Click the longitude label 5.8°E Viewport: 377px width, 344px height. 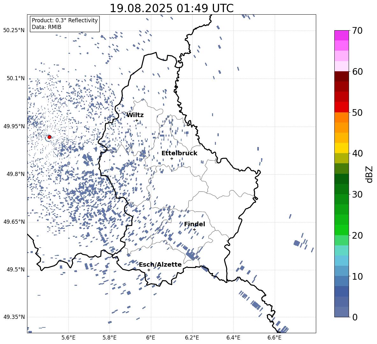point(110,338)
